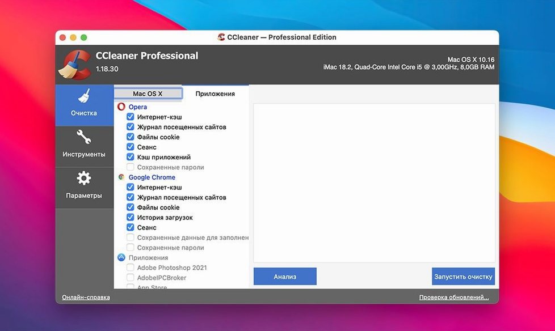Click the 'Кэш приложений' label
Image resolution: width=555 pixels, height=331 pixels.
coord(164,157)
